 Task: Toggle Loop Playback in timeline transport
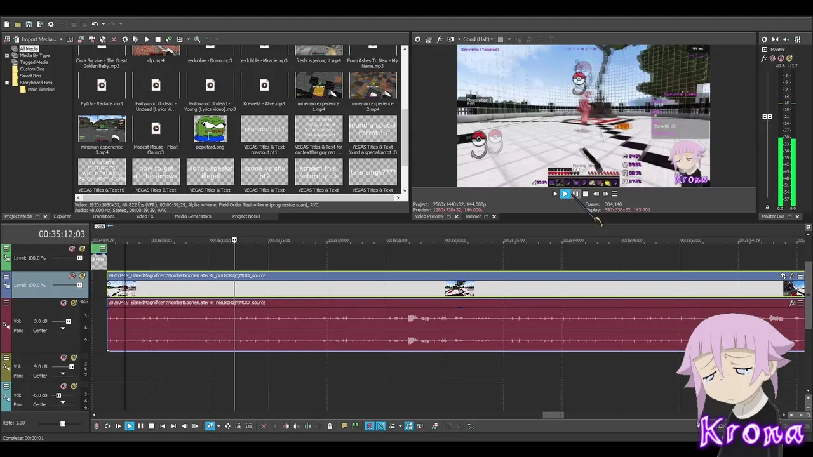(x=107, y=426)
